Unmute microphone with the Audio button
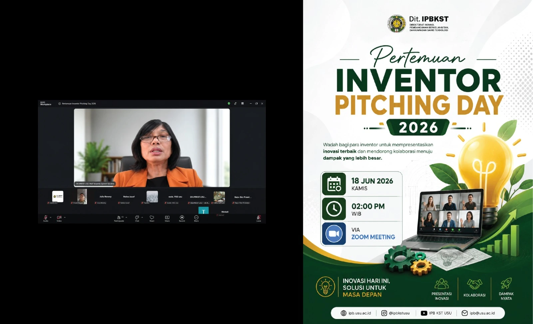 46,218
